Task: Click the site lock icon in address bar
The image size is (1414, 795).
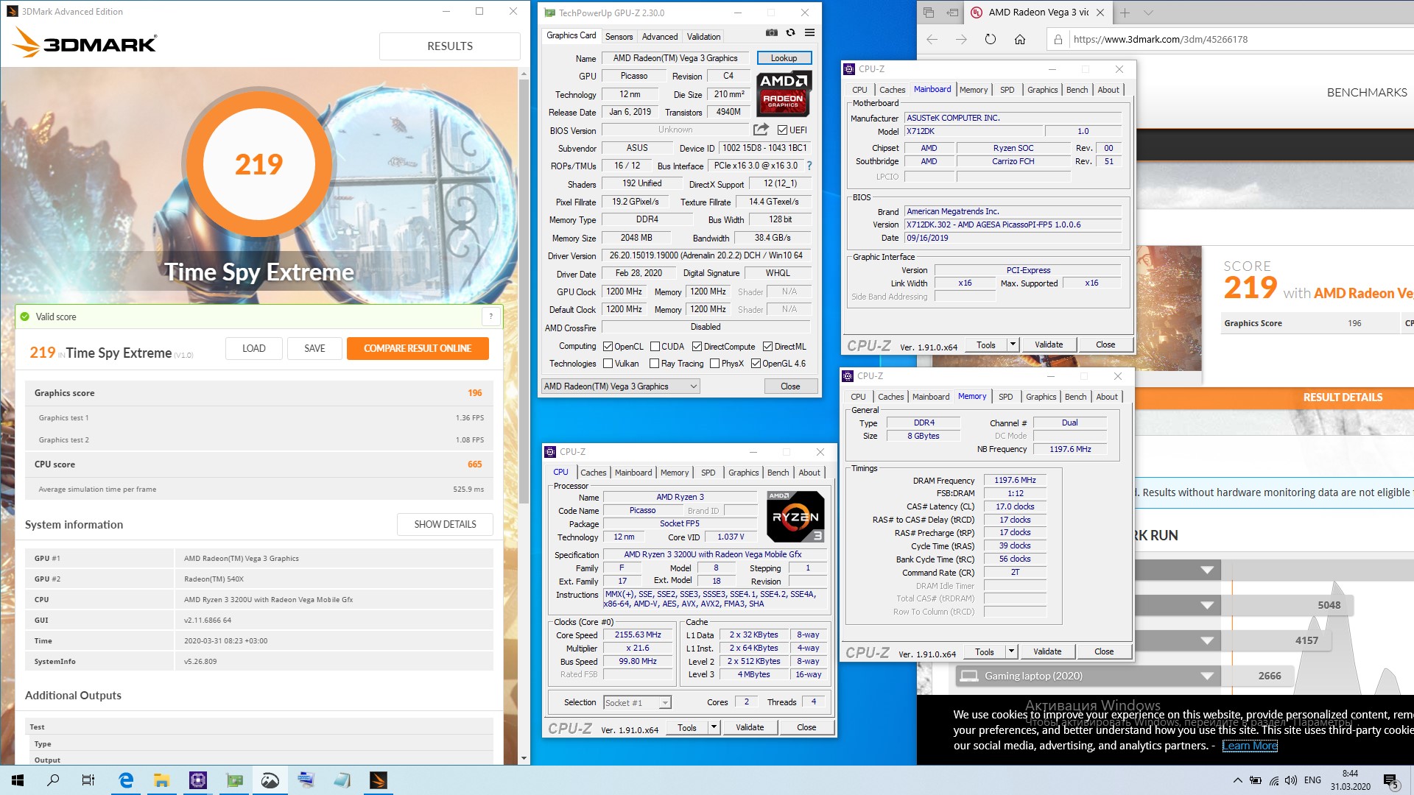Action: click(x=1058, y=39)
